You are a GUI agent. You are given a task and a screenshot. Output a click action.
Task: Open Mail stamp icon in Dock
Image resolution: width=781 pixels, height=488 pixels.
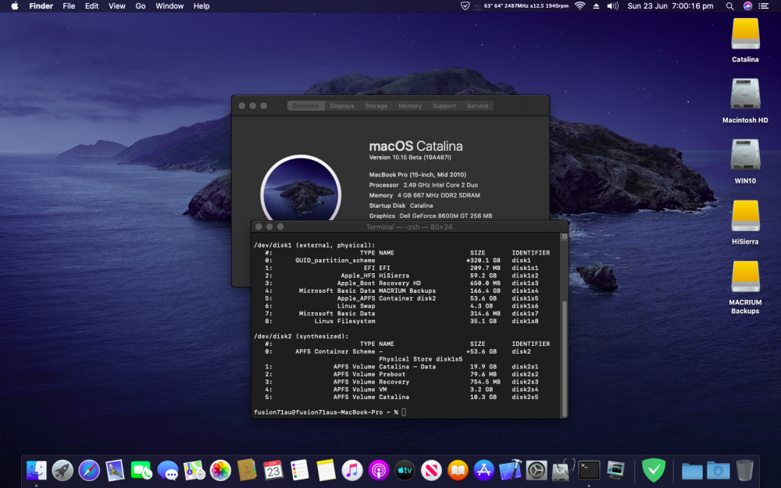115,470
